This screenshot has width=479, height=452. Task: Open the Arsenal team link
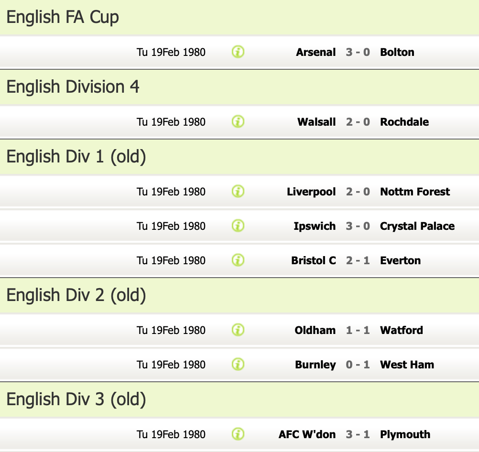point(316,52)
